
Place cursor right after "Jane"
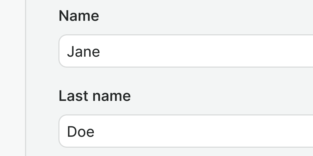coord(100,51)
